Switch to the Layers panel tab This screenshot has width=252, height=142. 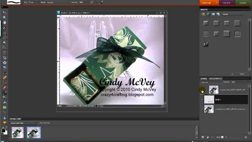coord(204,78)
